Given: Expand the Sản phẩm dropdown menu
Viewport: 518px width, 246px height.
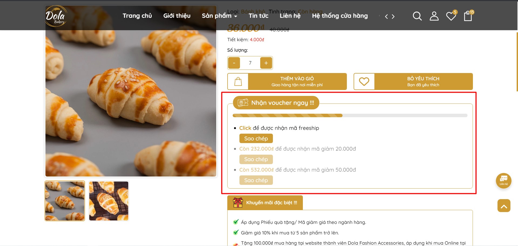Looking at the screenshot, I should point(219,16).
